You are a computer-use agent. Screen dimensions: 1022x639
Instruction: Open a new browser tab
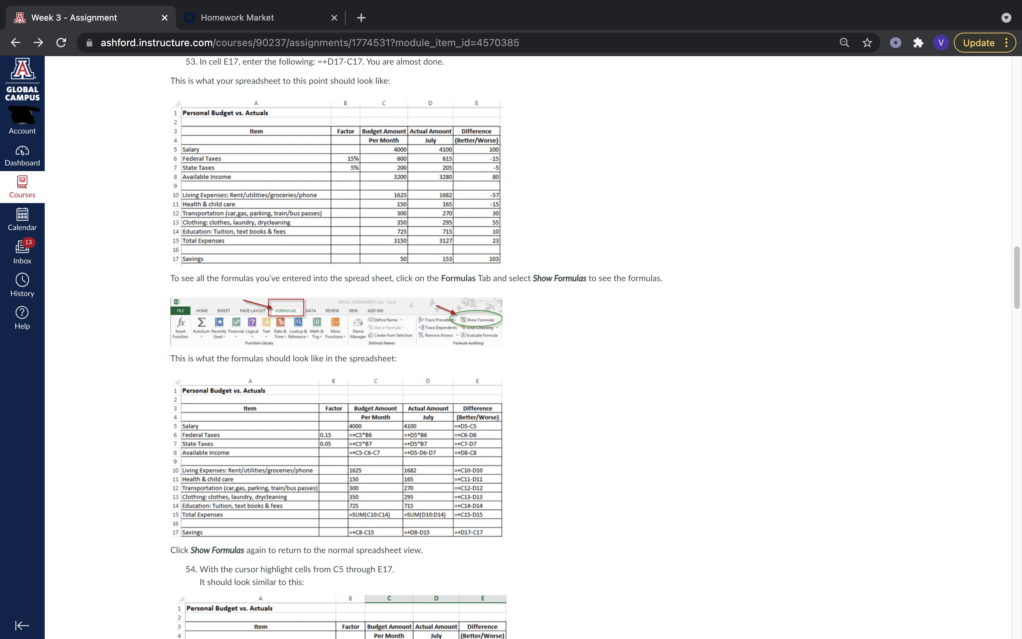[361, 18]
